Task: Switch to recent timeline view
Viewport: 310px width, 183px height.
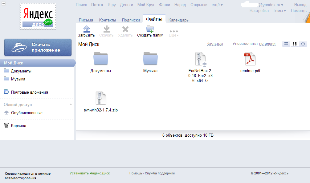Action: [x=303, y=44]
